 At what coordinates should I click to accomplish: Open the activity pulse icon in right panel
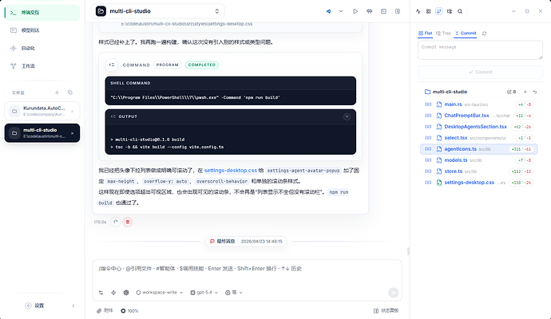coord(418,11)
